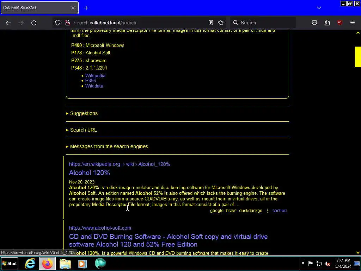The image size is (361, 271).
Task: Open the Wikidata infobox link
Action: [x=94, y=86]
